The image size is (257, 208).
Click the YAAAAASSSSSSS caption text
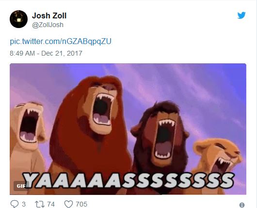pos(128,180)
